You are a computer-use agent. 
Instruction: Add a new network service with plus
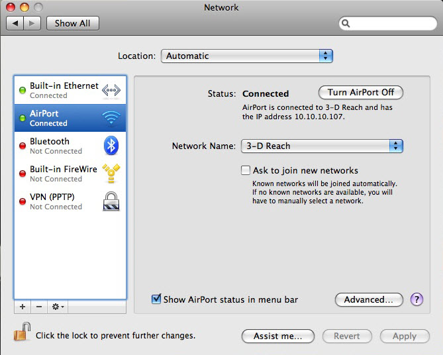point(23,307)
